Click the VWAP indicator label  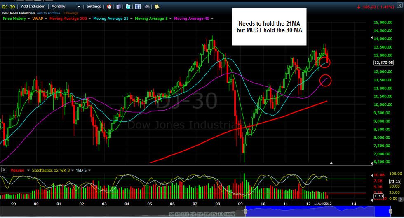(x=38, y=19)
